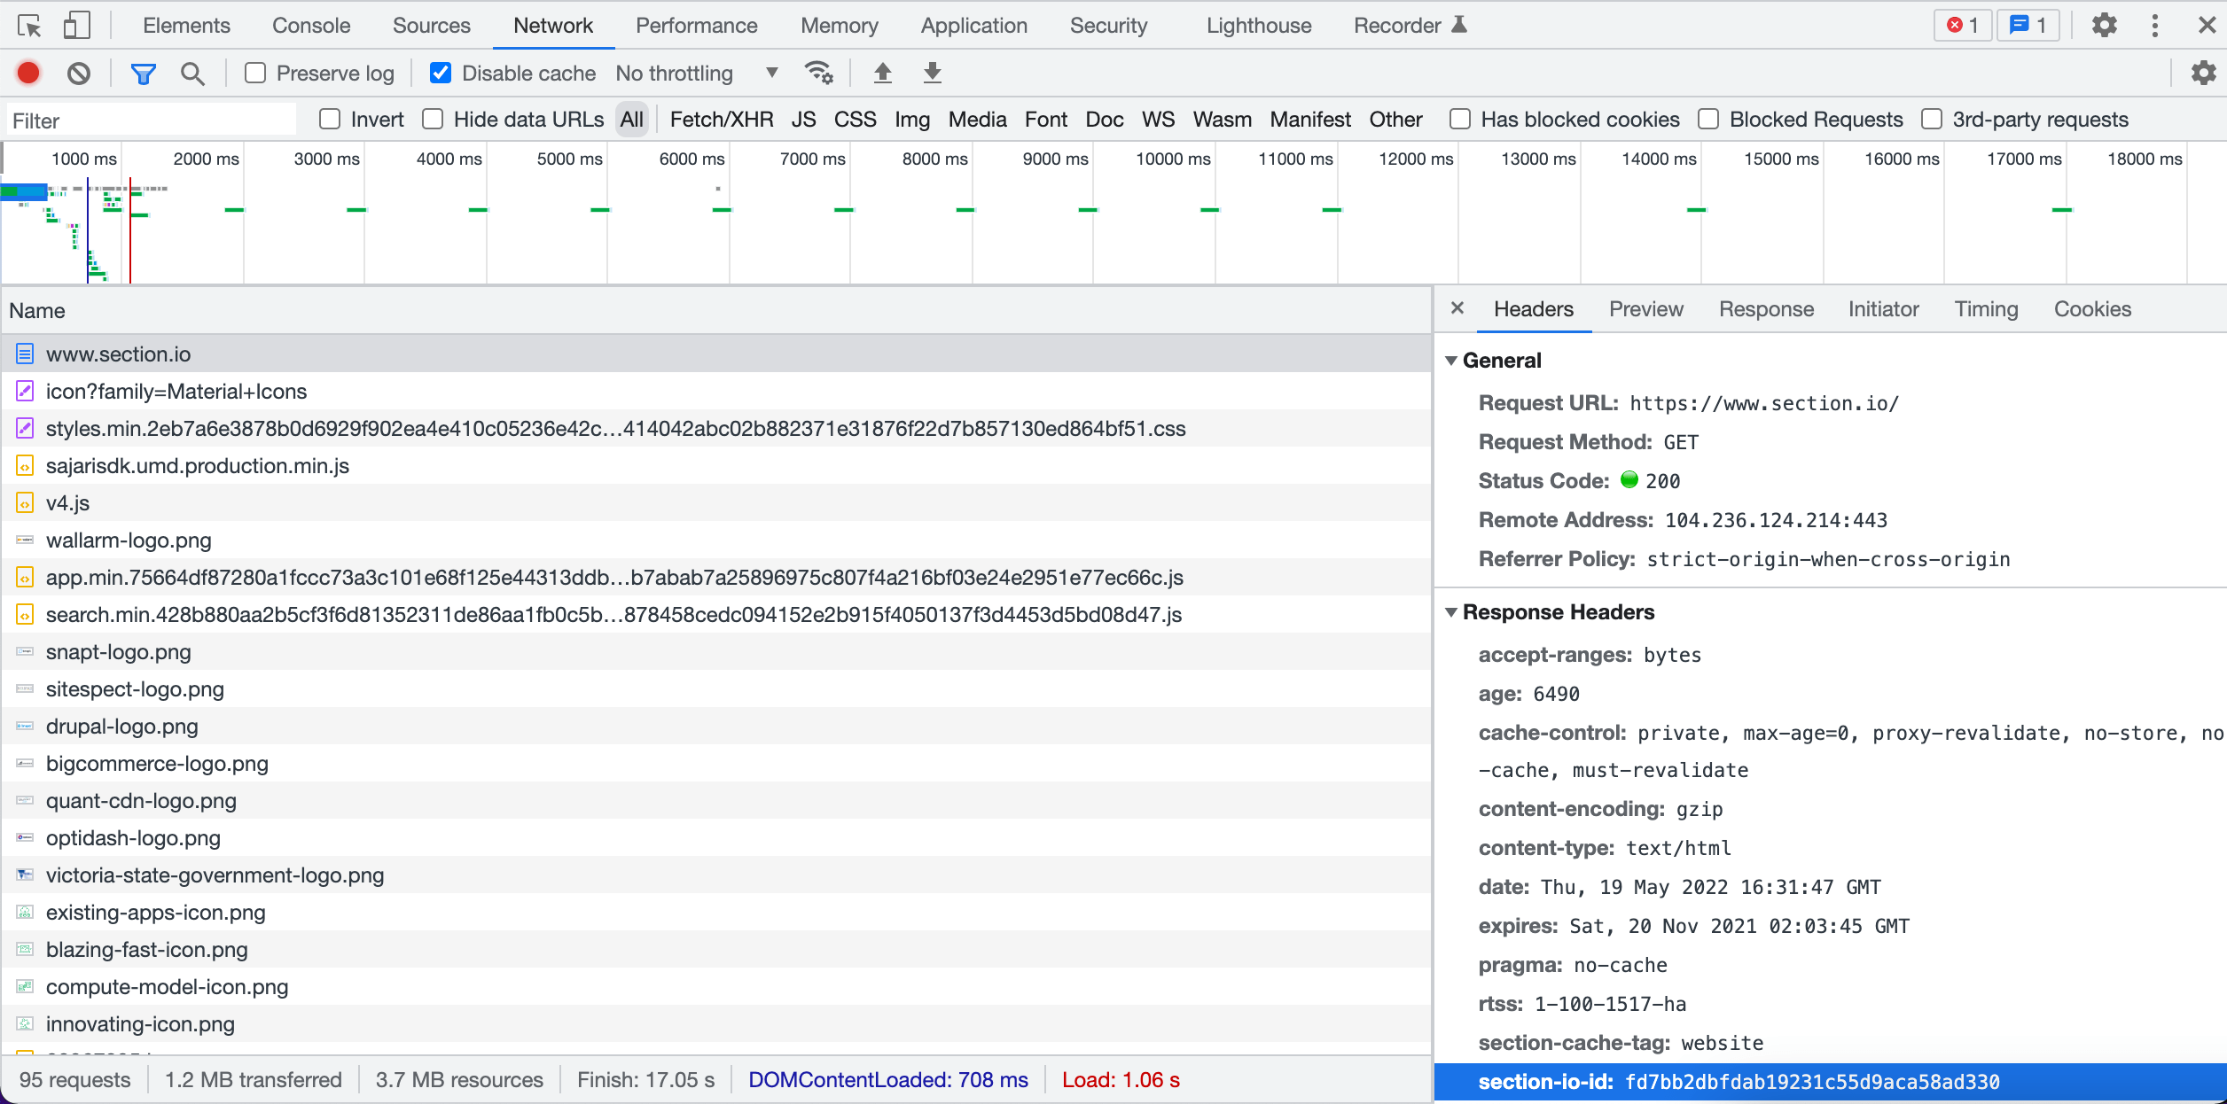Viewport: 2227px width, 1104px height.
Task: Open the Sources tab
Action: pos(432,25)
